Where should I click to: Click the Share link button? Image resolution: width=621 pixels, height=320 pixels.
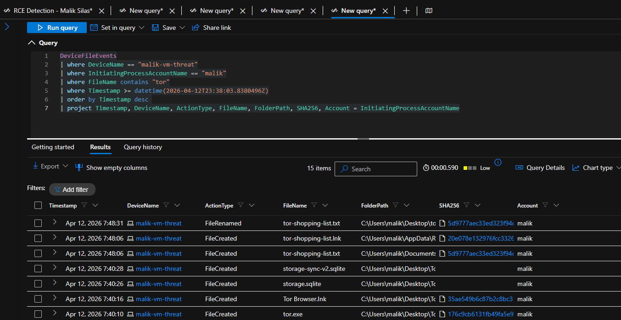pos(212,28)
